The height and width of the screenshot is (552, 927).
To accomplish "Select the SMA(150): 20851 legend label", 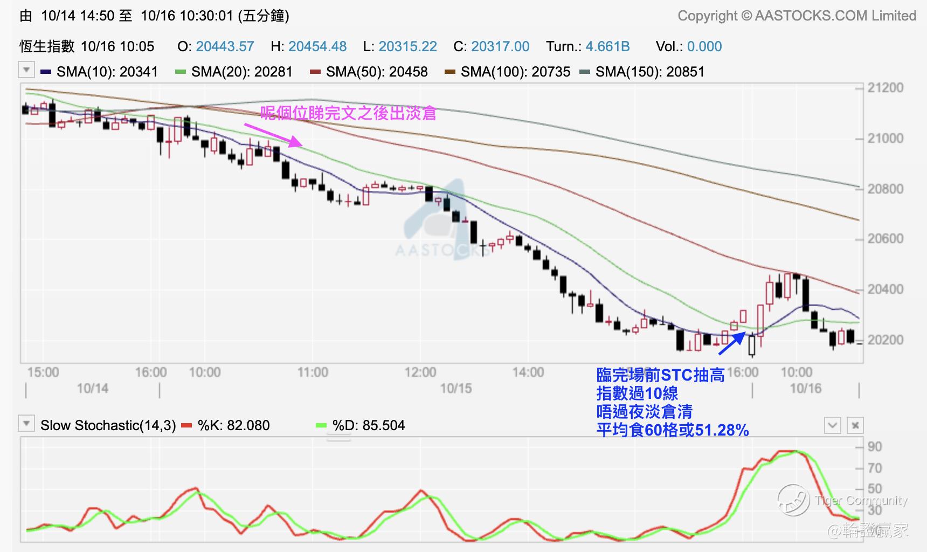I will point(650,72).
